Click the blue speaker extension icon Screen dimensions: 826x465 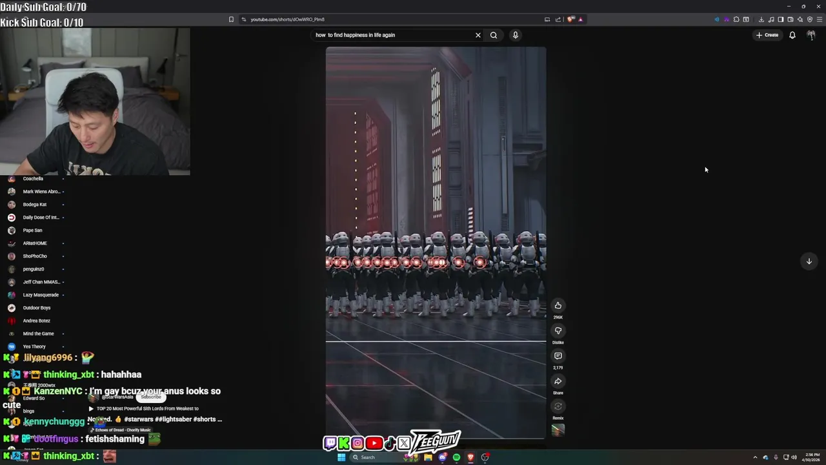click(x=717, y=19)
